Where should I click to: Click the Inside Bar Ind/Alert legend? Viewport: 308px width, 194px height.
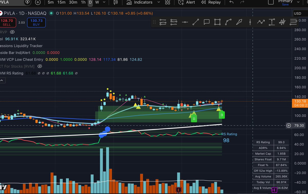[x=15, y=53]
